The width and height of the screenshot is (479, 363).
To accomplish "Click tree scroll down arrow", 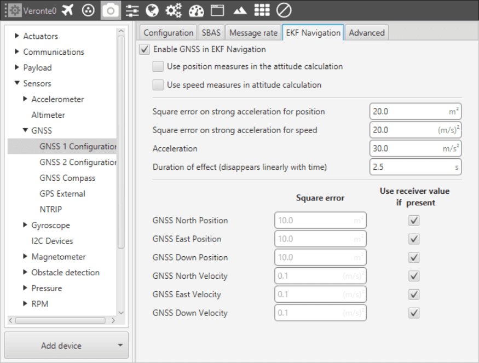I will (121, 313).
